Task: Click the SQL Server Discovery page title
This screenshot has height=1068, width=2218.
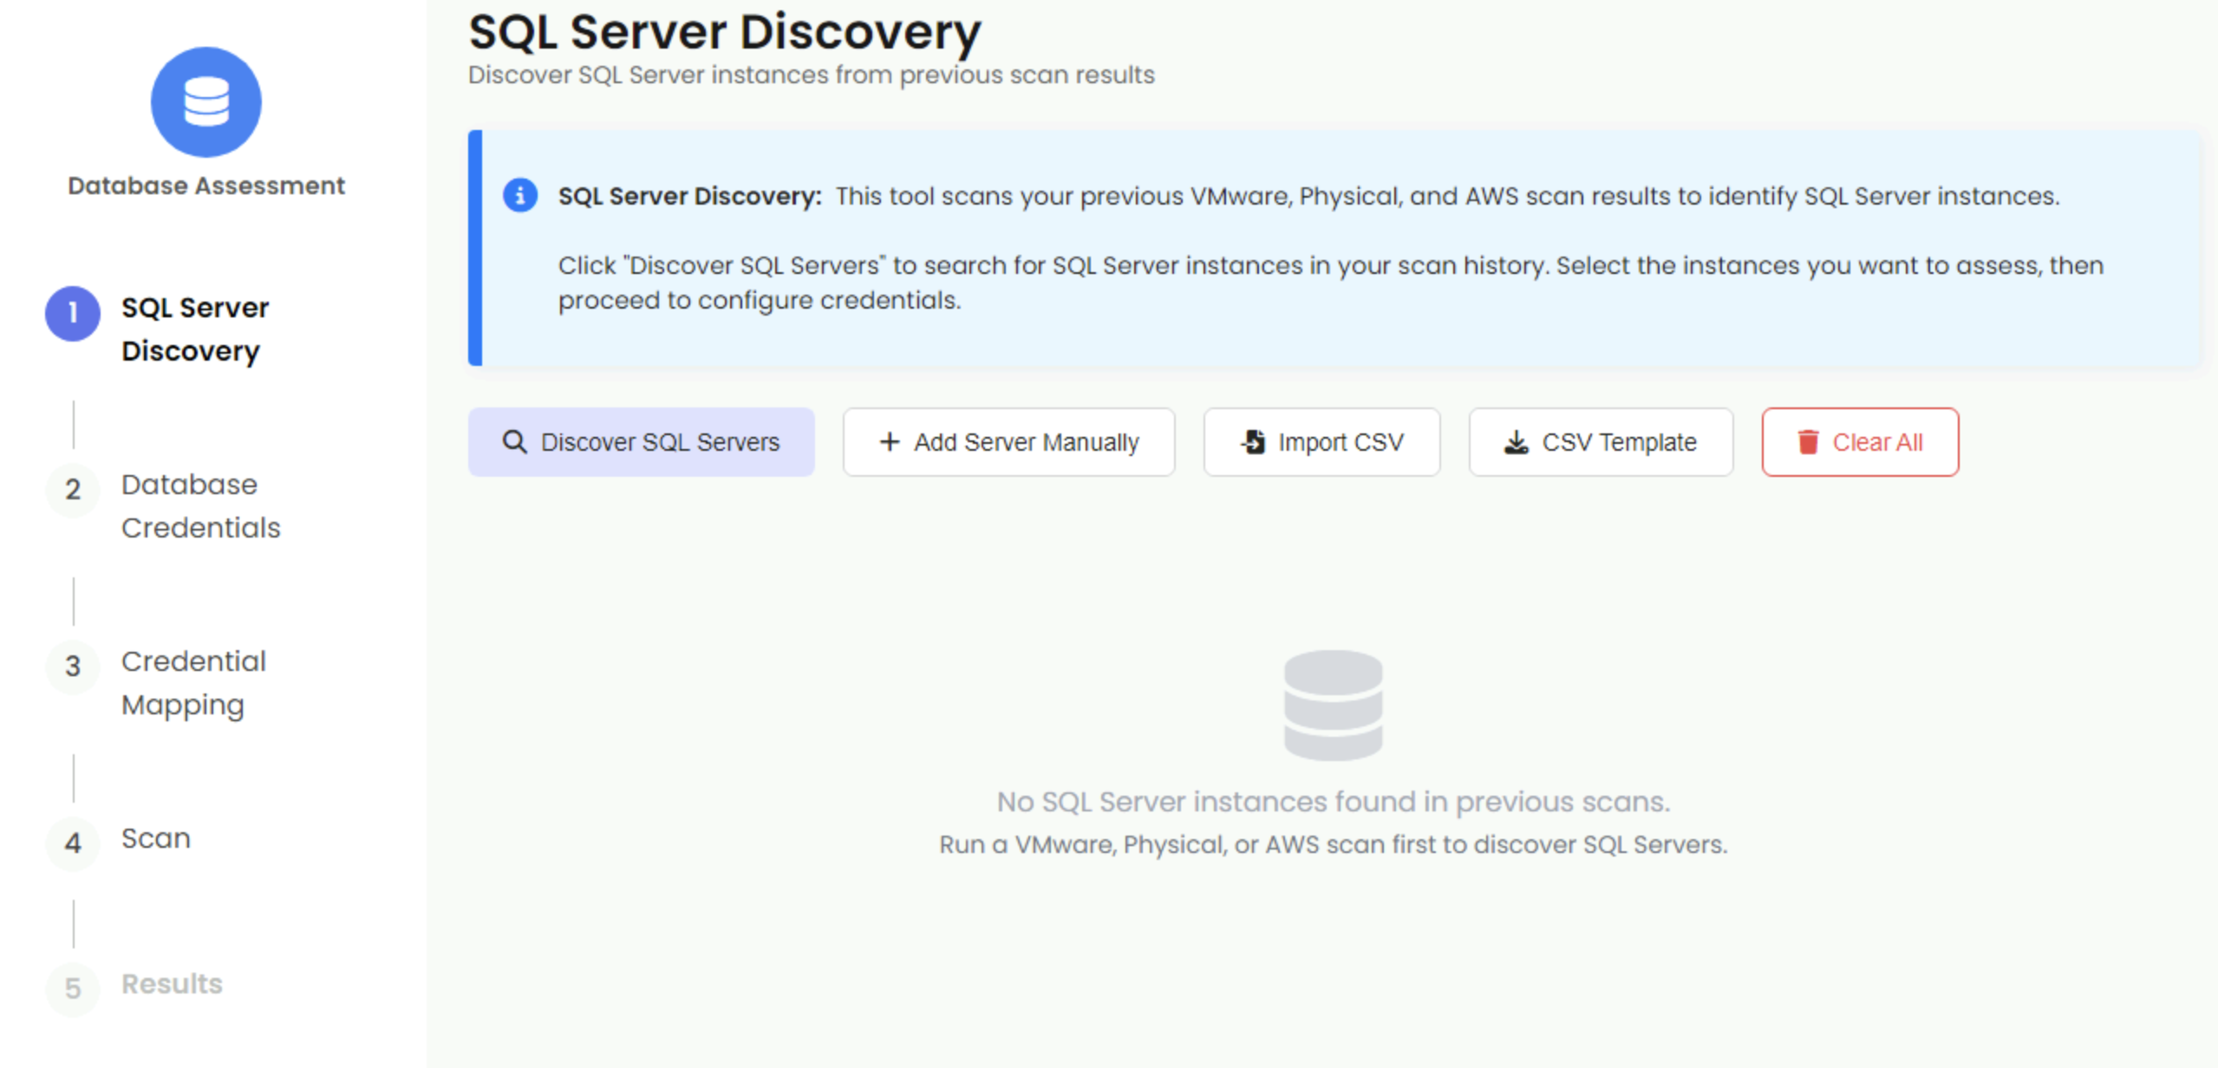Action: pyautogui.click(x=725, y=31)
